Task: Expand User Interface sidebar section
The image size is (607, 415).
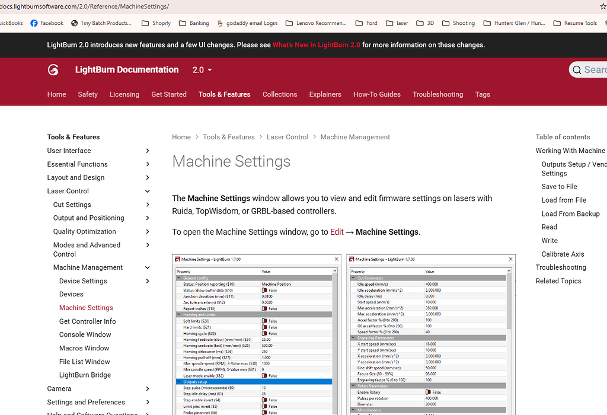Action: pyautogui.click(x=148, y=151)
